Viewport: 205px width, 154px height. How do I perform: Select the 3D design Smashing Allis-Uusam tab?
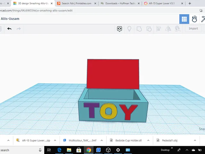pos(33,4)
